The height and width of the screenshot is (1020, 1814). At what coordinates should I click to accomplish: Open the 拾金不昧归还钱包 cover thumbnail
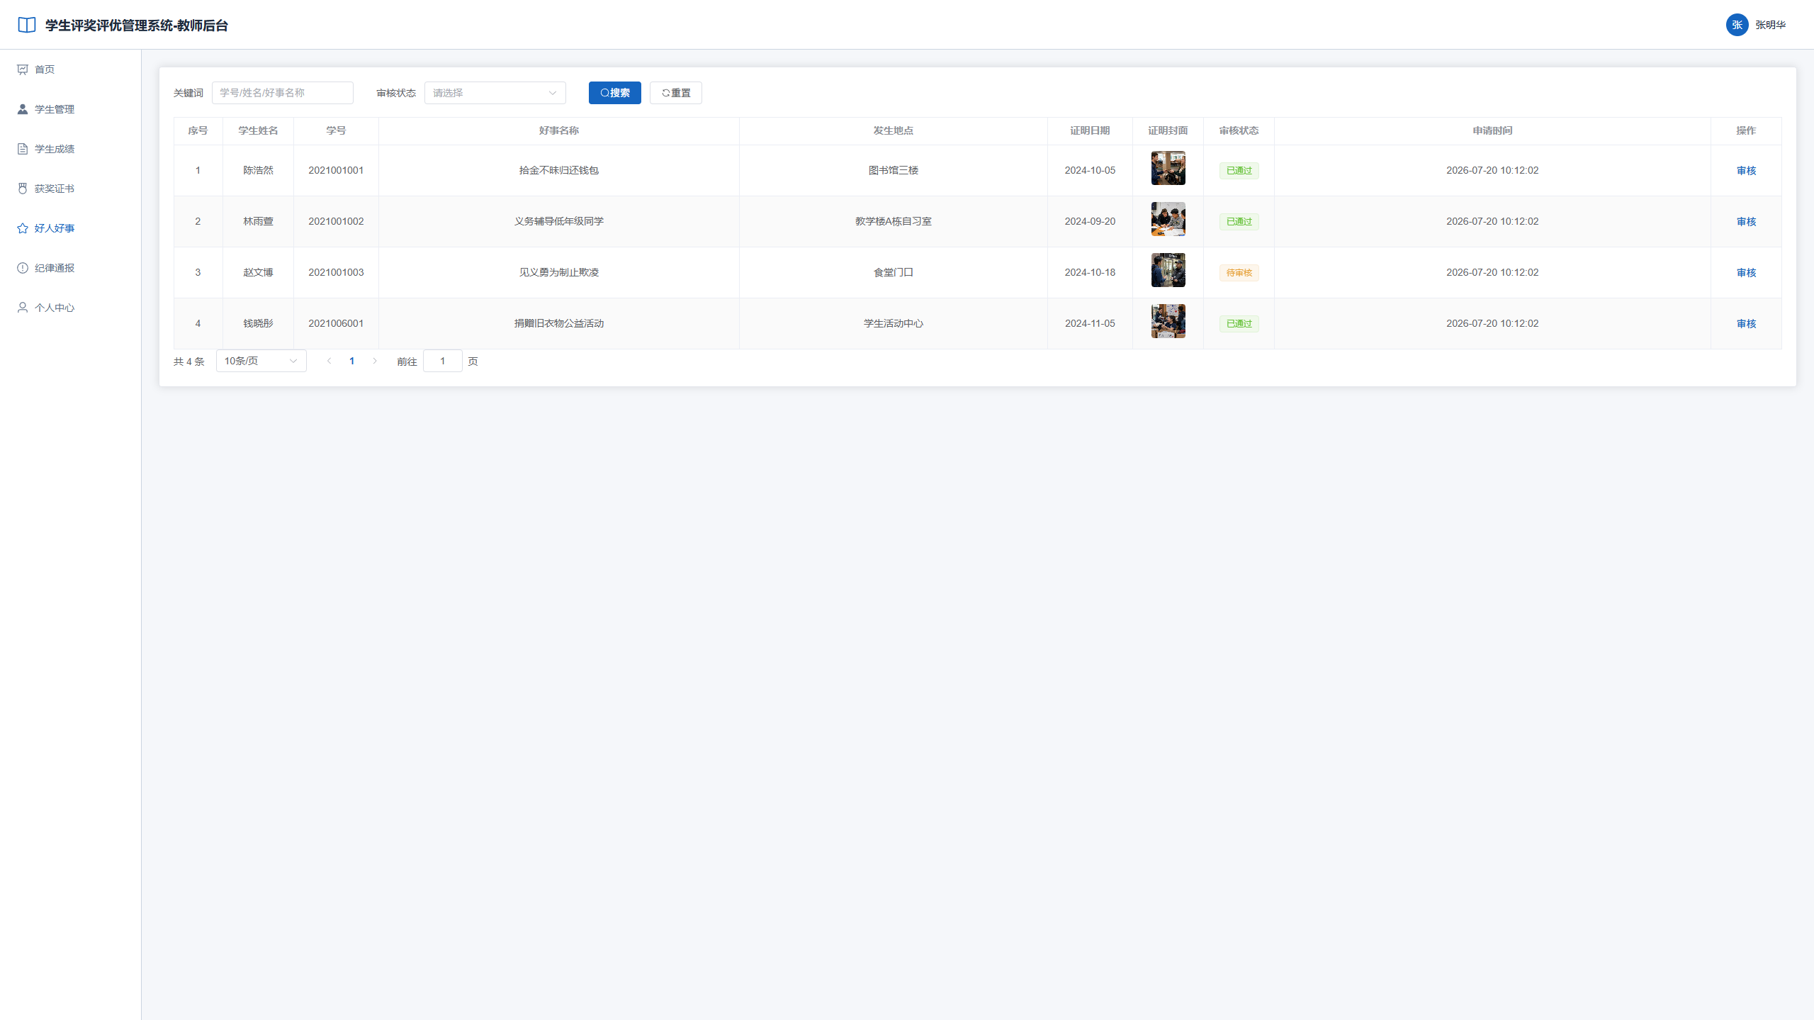point(1168,168)
